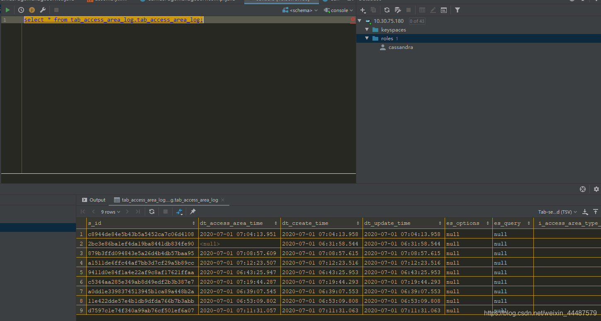
Task: Open the Tab-separated (TSV) format dropdown
Action: [557, 212]
